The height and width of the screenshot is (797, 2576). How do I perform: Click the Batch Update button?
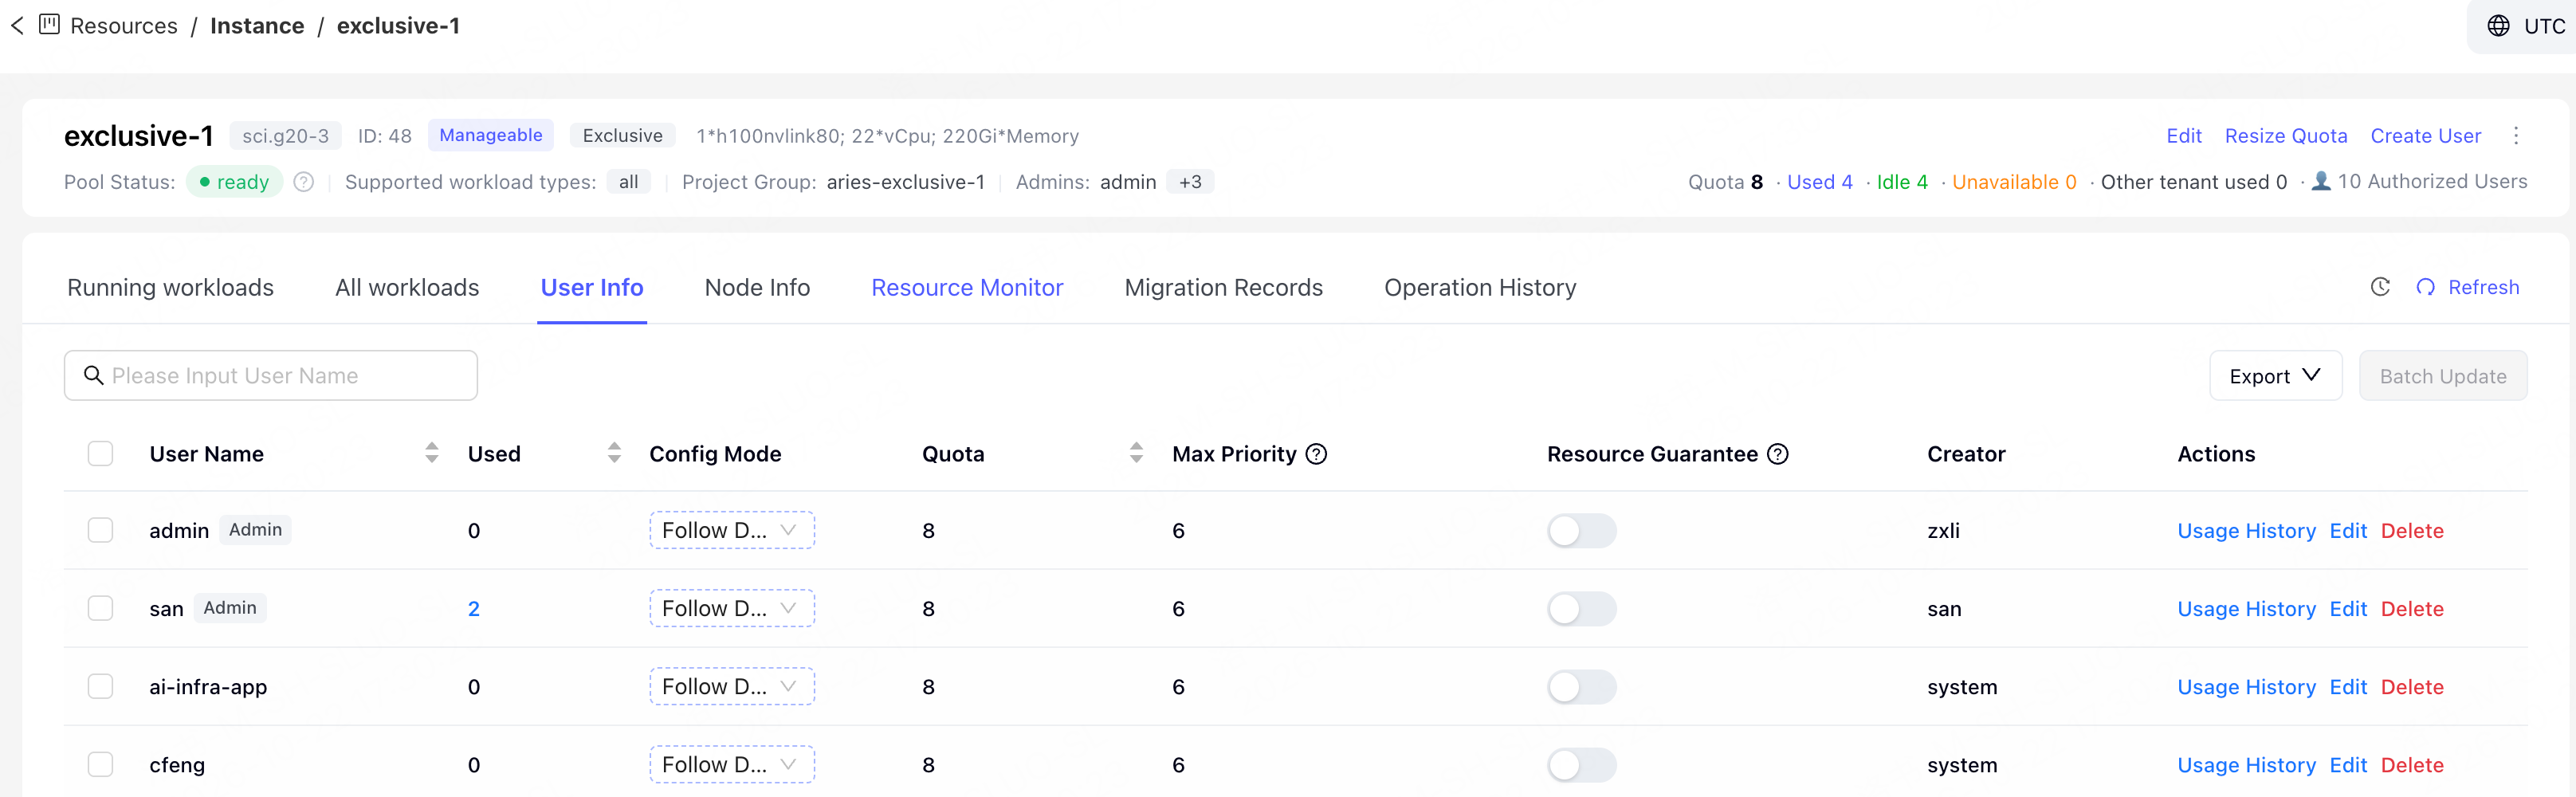(x=2443, y=376)
